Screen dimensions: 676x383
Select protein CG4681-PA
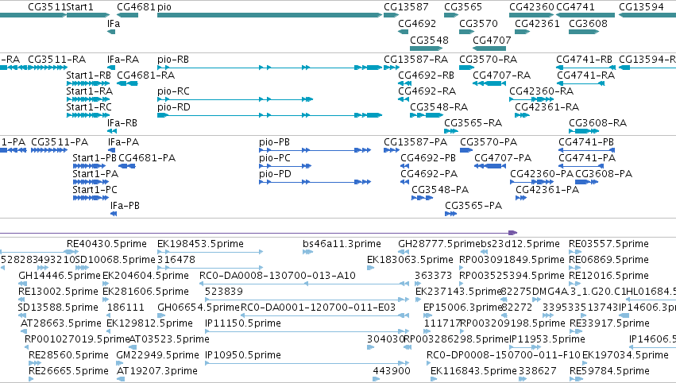pos(147,158)
